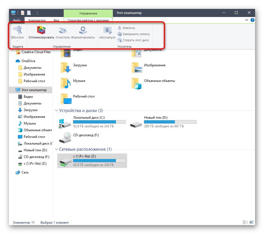This screenshot has width=264, height=234.
Task: Open the Explorer help question-mark icon
Action: 252,20
